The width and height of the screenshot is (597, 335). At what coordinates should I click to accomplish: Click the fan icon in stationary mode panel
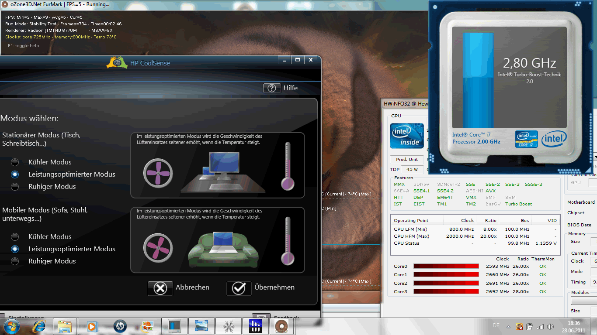[158, 173]
